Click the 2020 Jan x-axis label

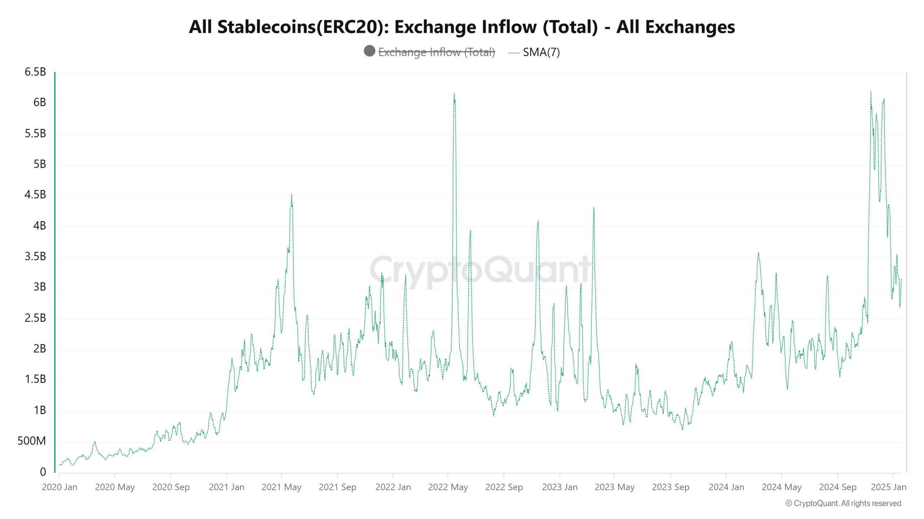[60, 487]
